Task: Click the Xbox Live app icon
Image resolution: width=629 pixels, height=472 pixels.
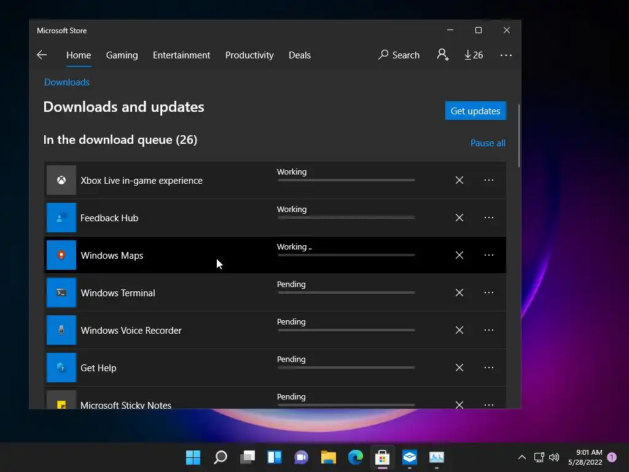Action: 61,180
